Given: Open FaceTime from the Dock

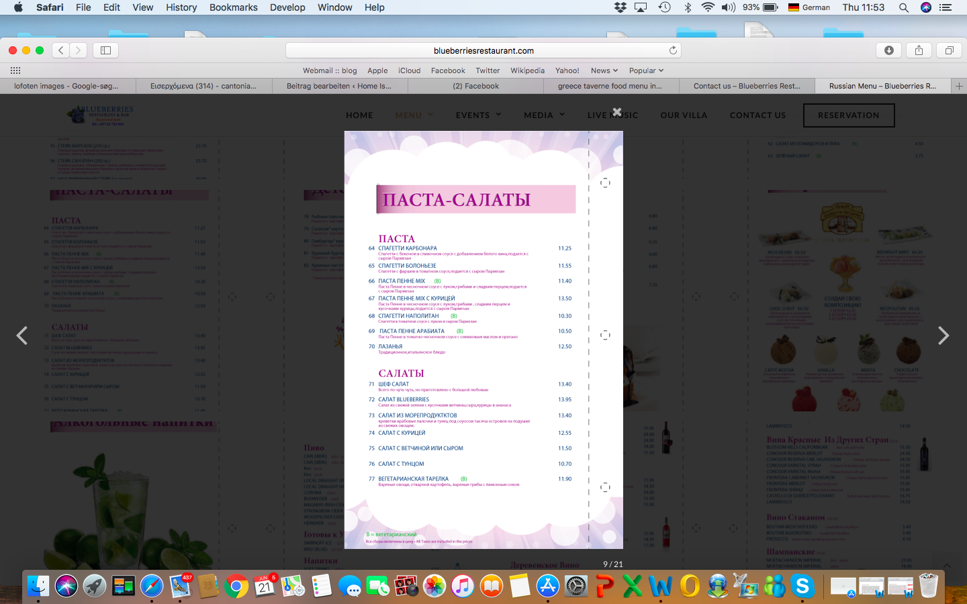Looking at the screenshot, I should tap(378, 586).
